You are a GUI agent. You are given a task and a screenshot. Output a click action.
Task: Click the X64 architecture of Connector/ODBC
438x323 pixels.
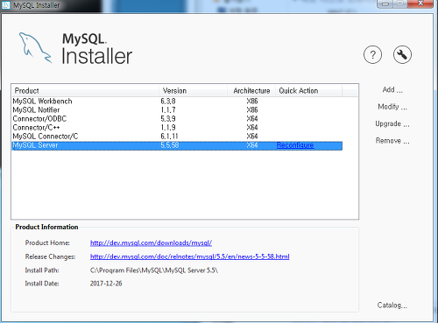tap(252, 119)
